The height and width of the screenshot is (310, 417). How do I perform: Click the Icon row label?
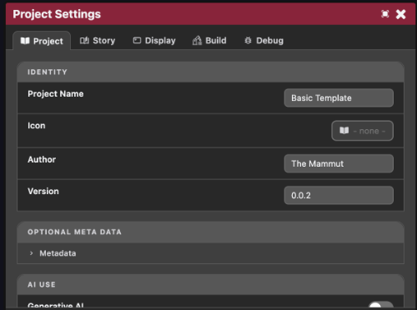tap(37, 126)
